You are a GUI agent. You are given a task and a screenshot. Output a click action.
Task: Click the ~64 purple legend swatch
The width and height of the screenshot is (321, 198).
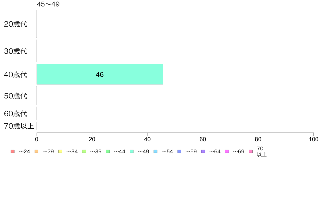[203, 151]
